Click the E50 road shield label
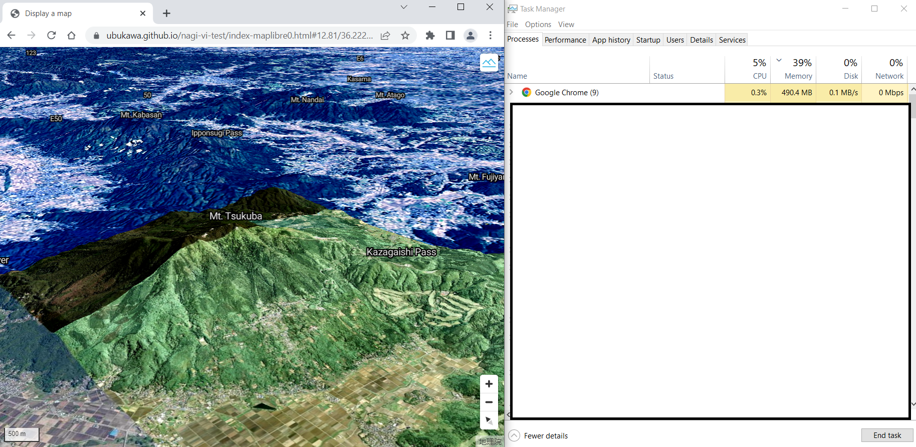Screen dimensions: 916x447 pyautogui.click(x=56, y=119)
